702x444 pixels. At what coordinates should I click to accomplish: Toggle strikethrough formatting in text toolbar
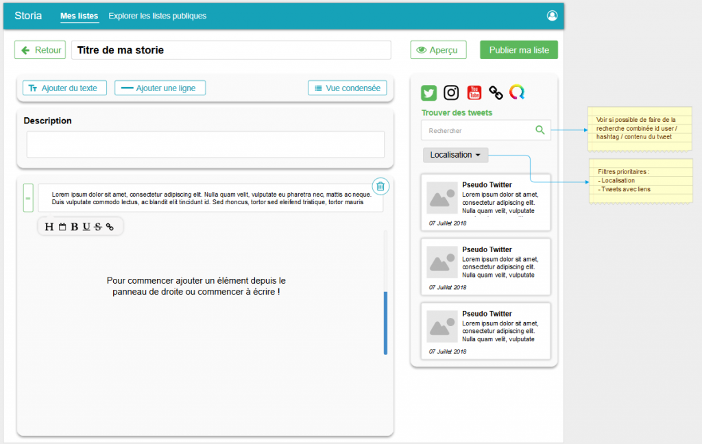[97, 227]
